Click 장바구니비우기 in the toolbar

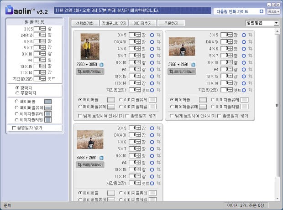114,23
